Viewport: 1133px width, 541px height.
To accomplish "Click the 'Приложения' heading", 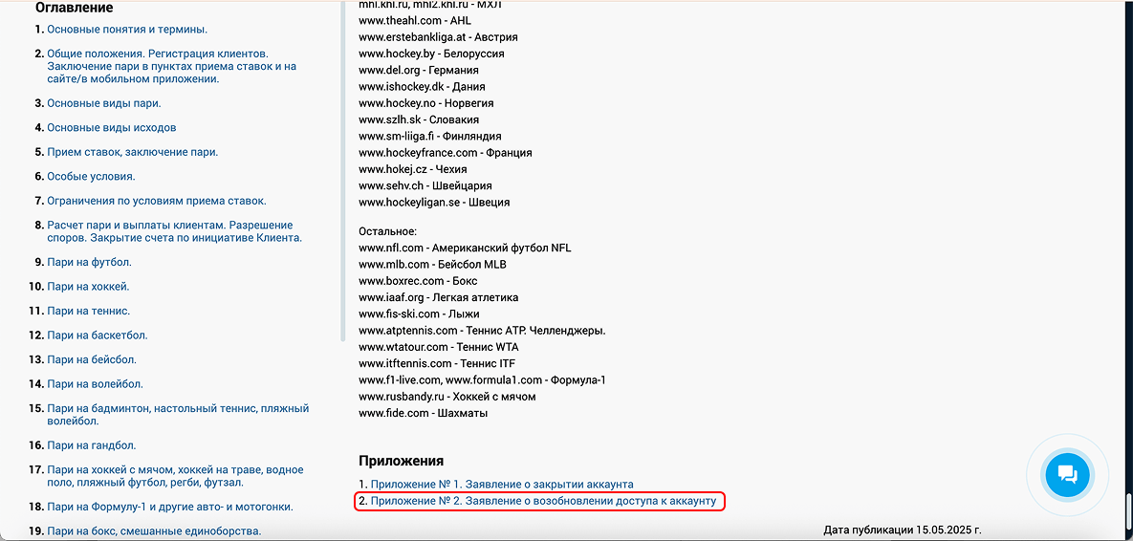I will [x=401, y=461].
